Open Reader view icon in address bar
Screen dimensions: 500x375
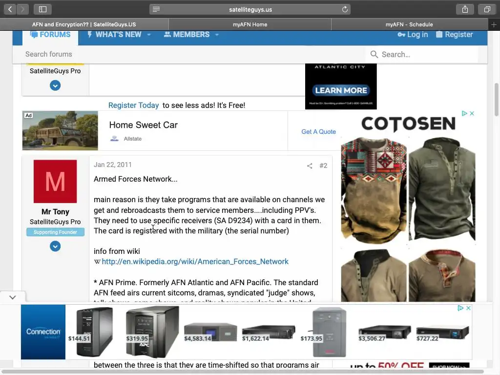[156, 9]
